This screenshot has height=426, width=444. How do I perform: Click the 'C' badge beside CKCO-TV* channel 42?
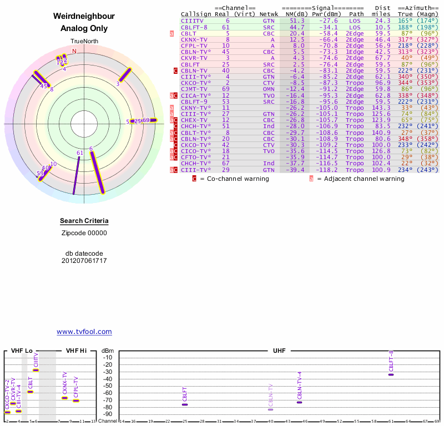(175, 145)
